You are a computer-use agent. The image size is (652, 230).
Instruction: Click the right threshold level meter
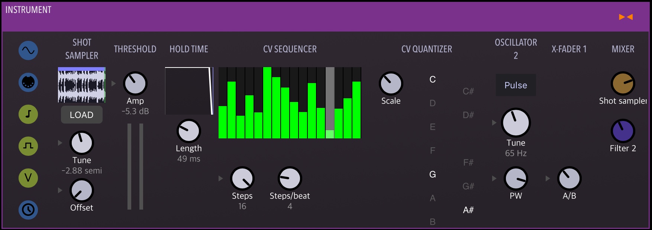point(141,167)
